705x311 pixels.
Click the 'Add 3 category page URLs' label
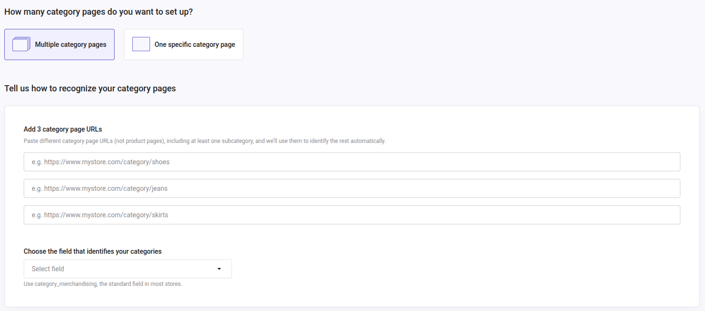click(x=63, y=129)
